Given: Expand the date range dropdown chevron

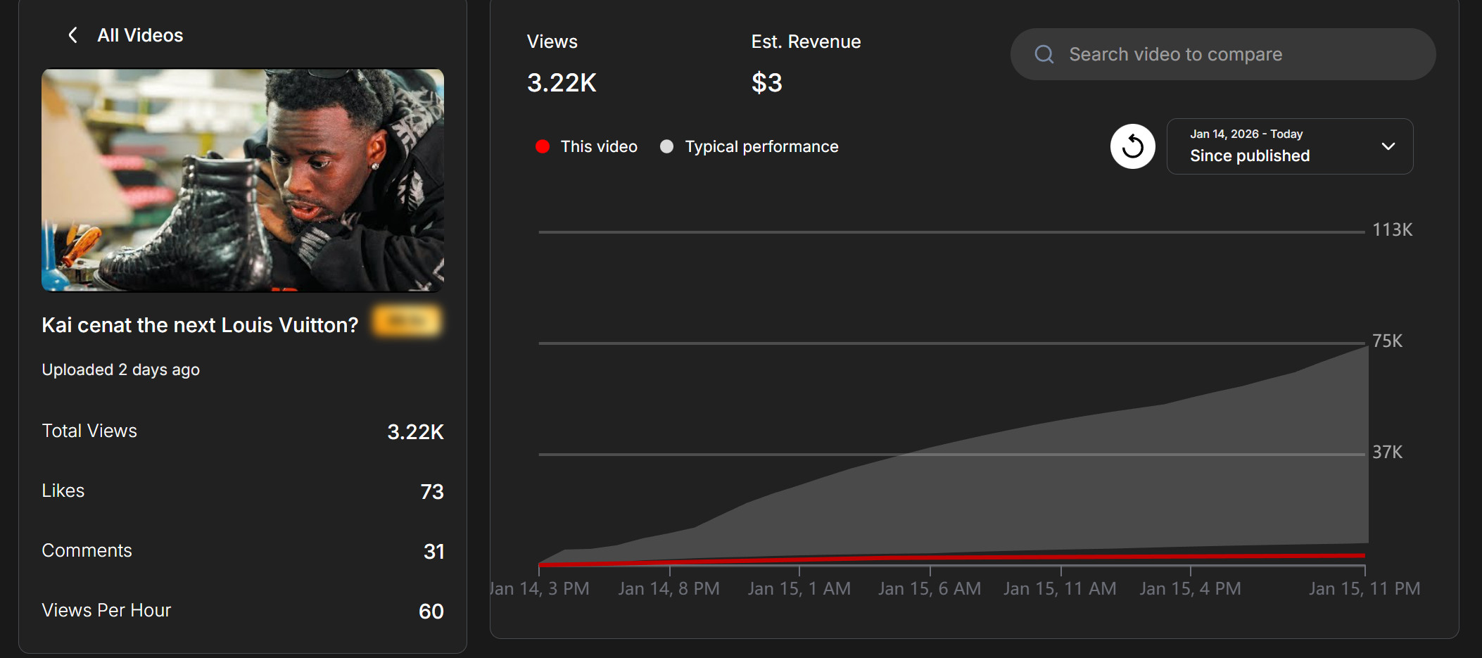Looking at the screenshot, I should click(x=1388, y=146).
